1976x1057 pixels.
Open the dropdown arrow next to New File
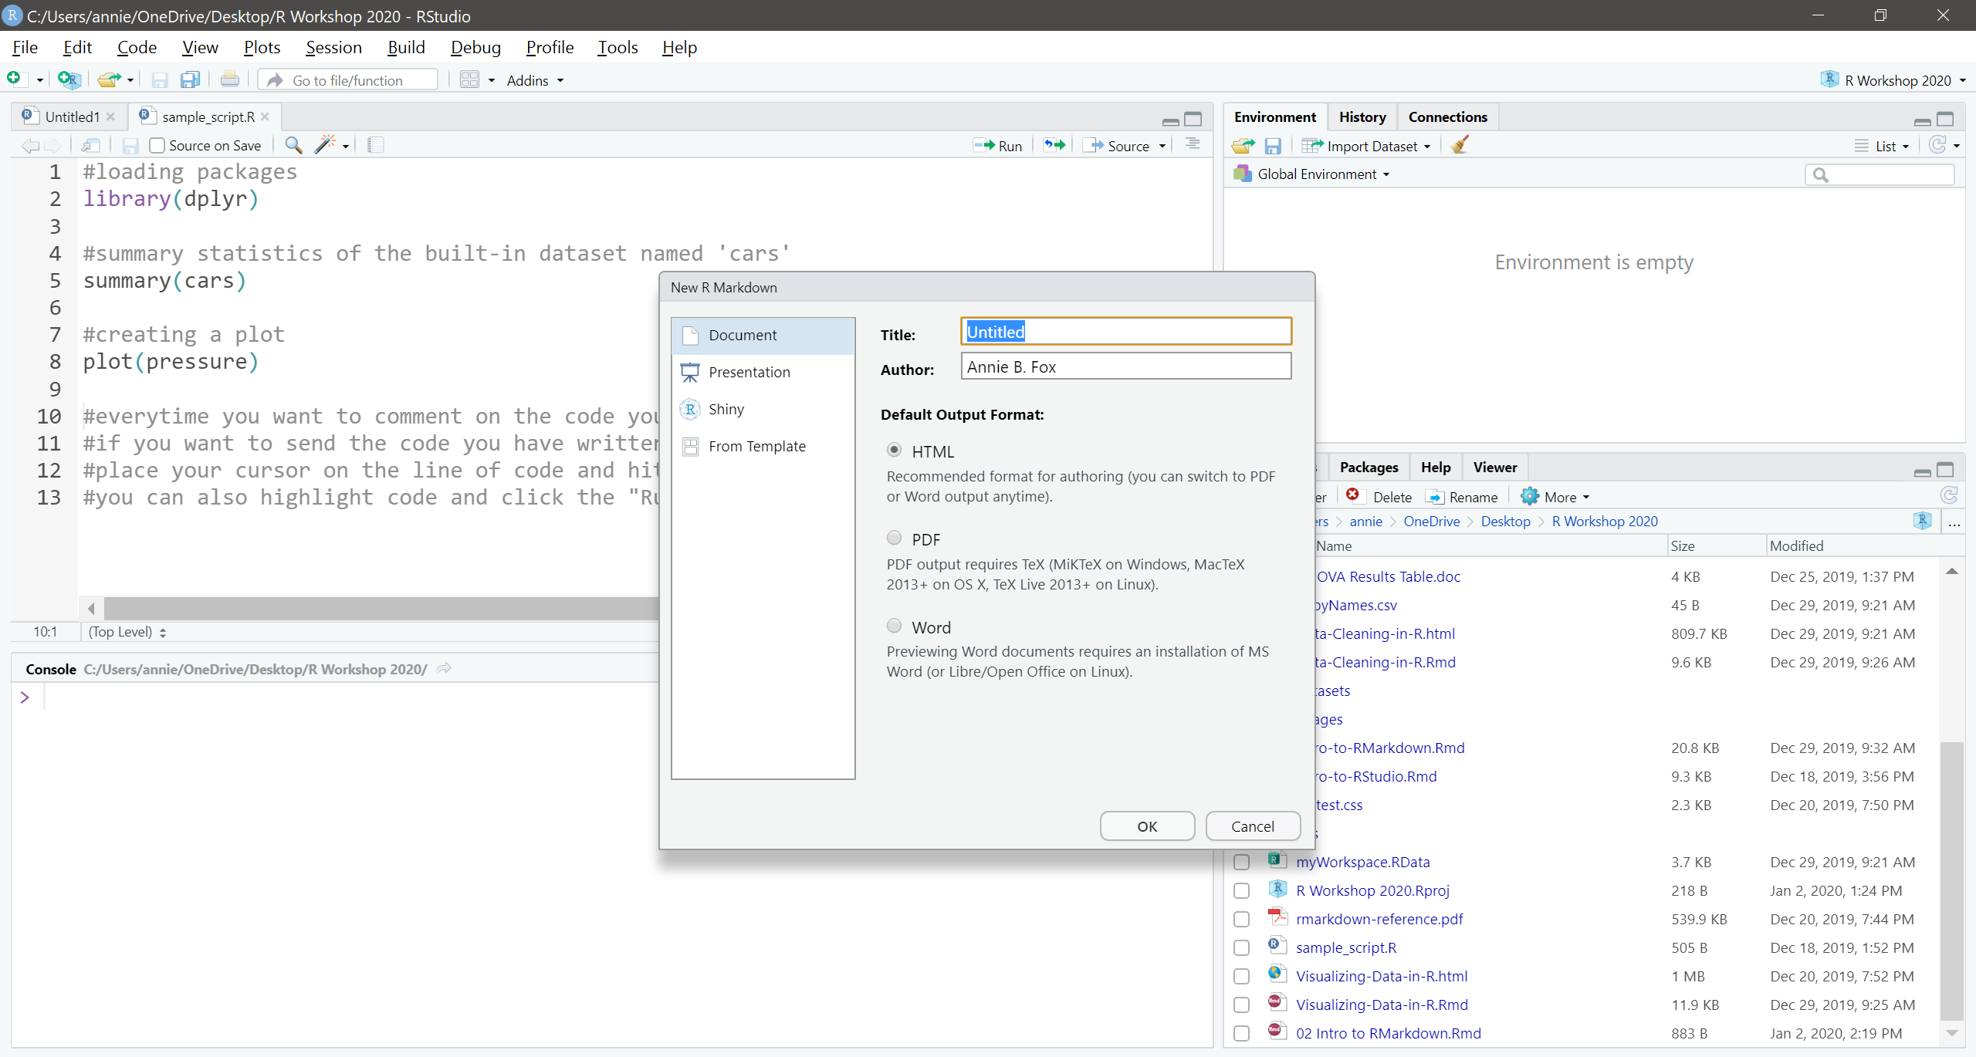39,80
